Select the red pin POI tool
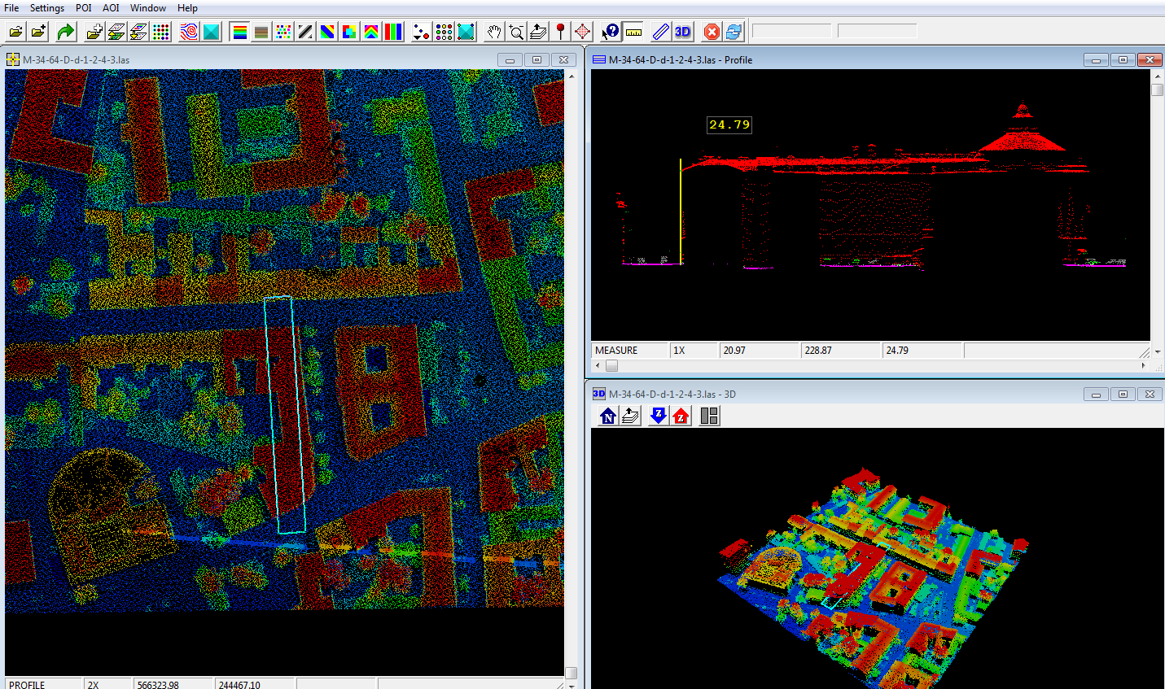Screen dimensions: 1165x689 click(x=560, y=32)
